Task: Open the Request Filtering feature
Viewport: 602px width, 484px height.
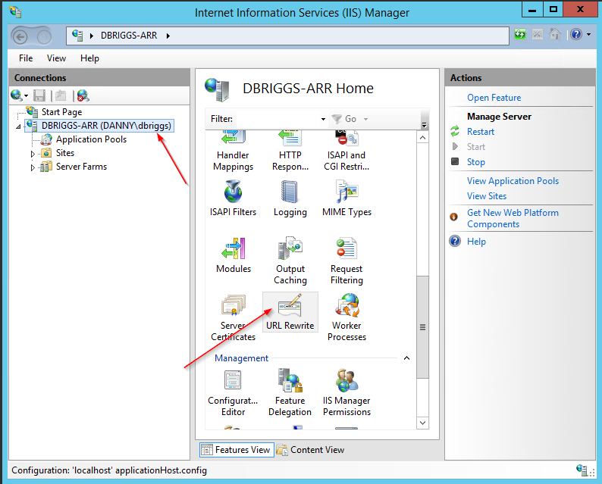Action: click(346, 261)
